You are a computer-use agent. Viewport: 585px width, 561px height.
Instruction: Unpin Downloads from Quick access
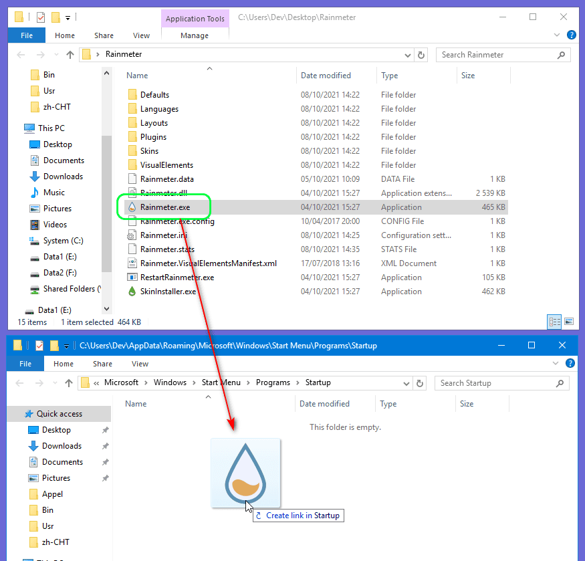[x=106, y=446]
